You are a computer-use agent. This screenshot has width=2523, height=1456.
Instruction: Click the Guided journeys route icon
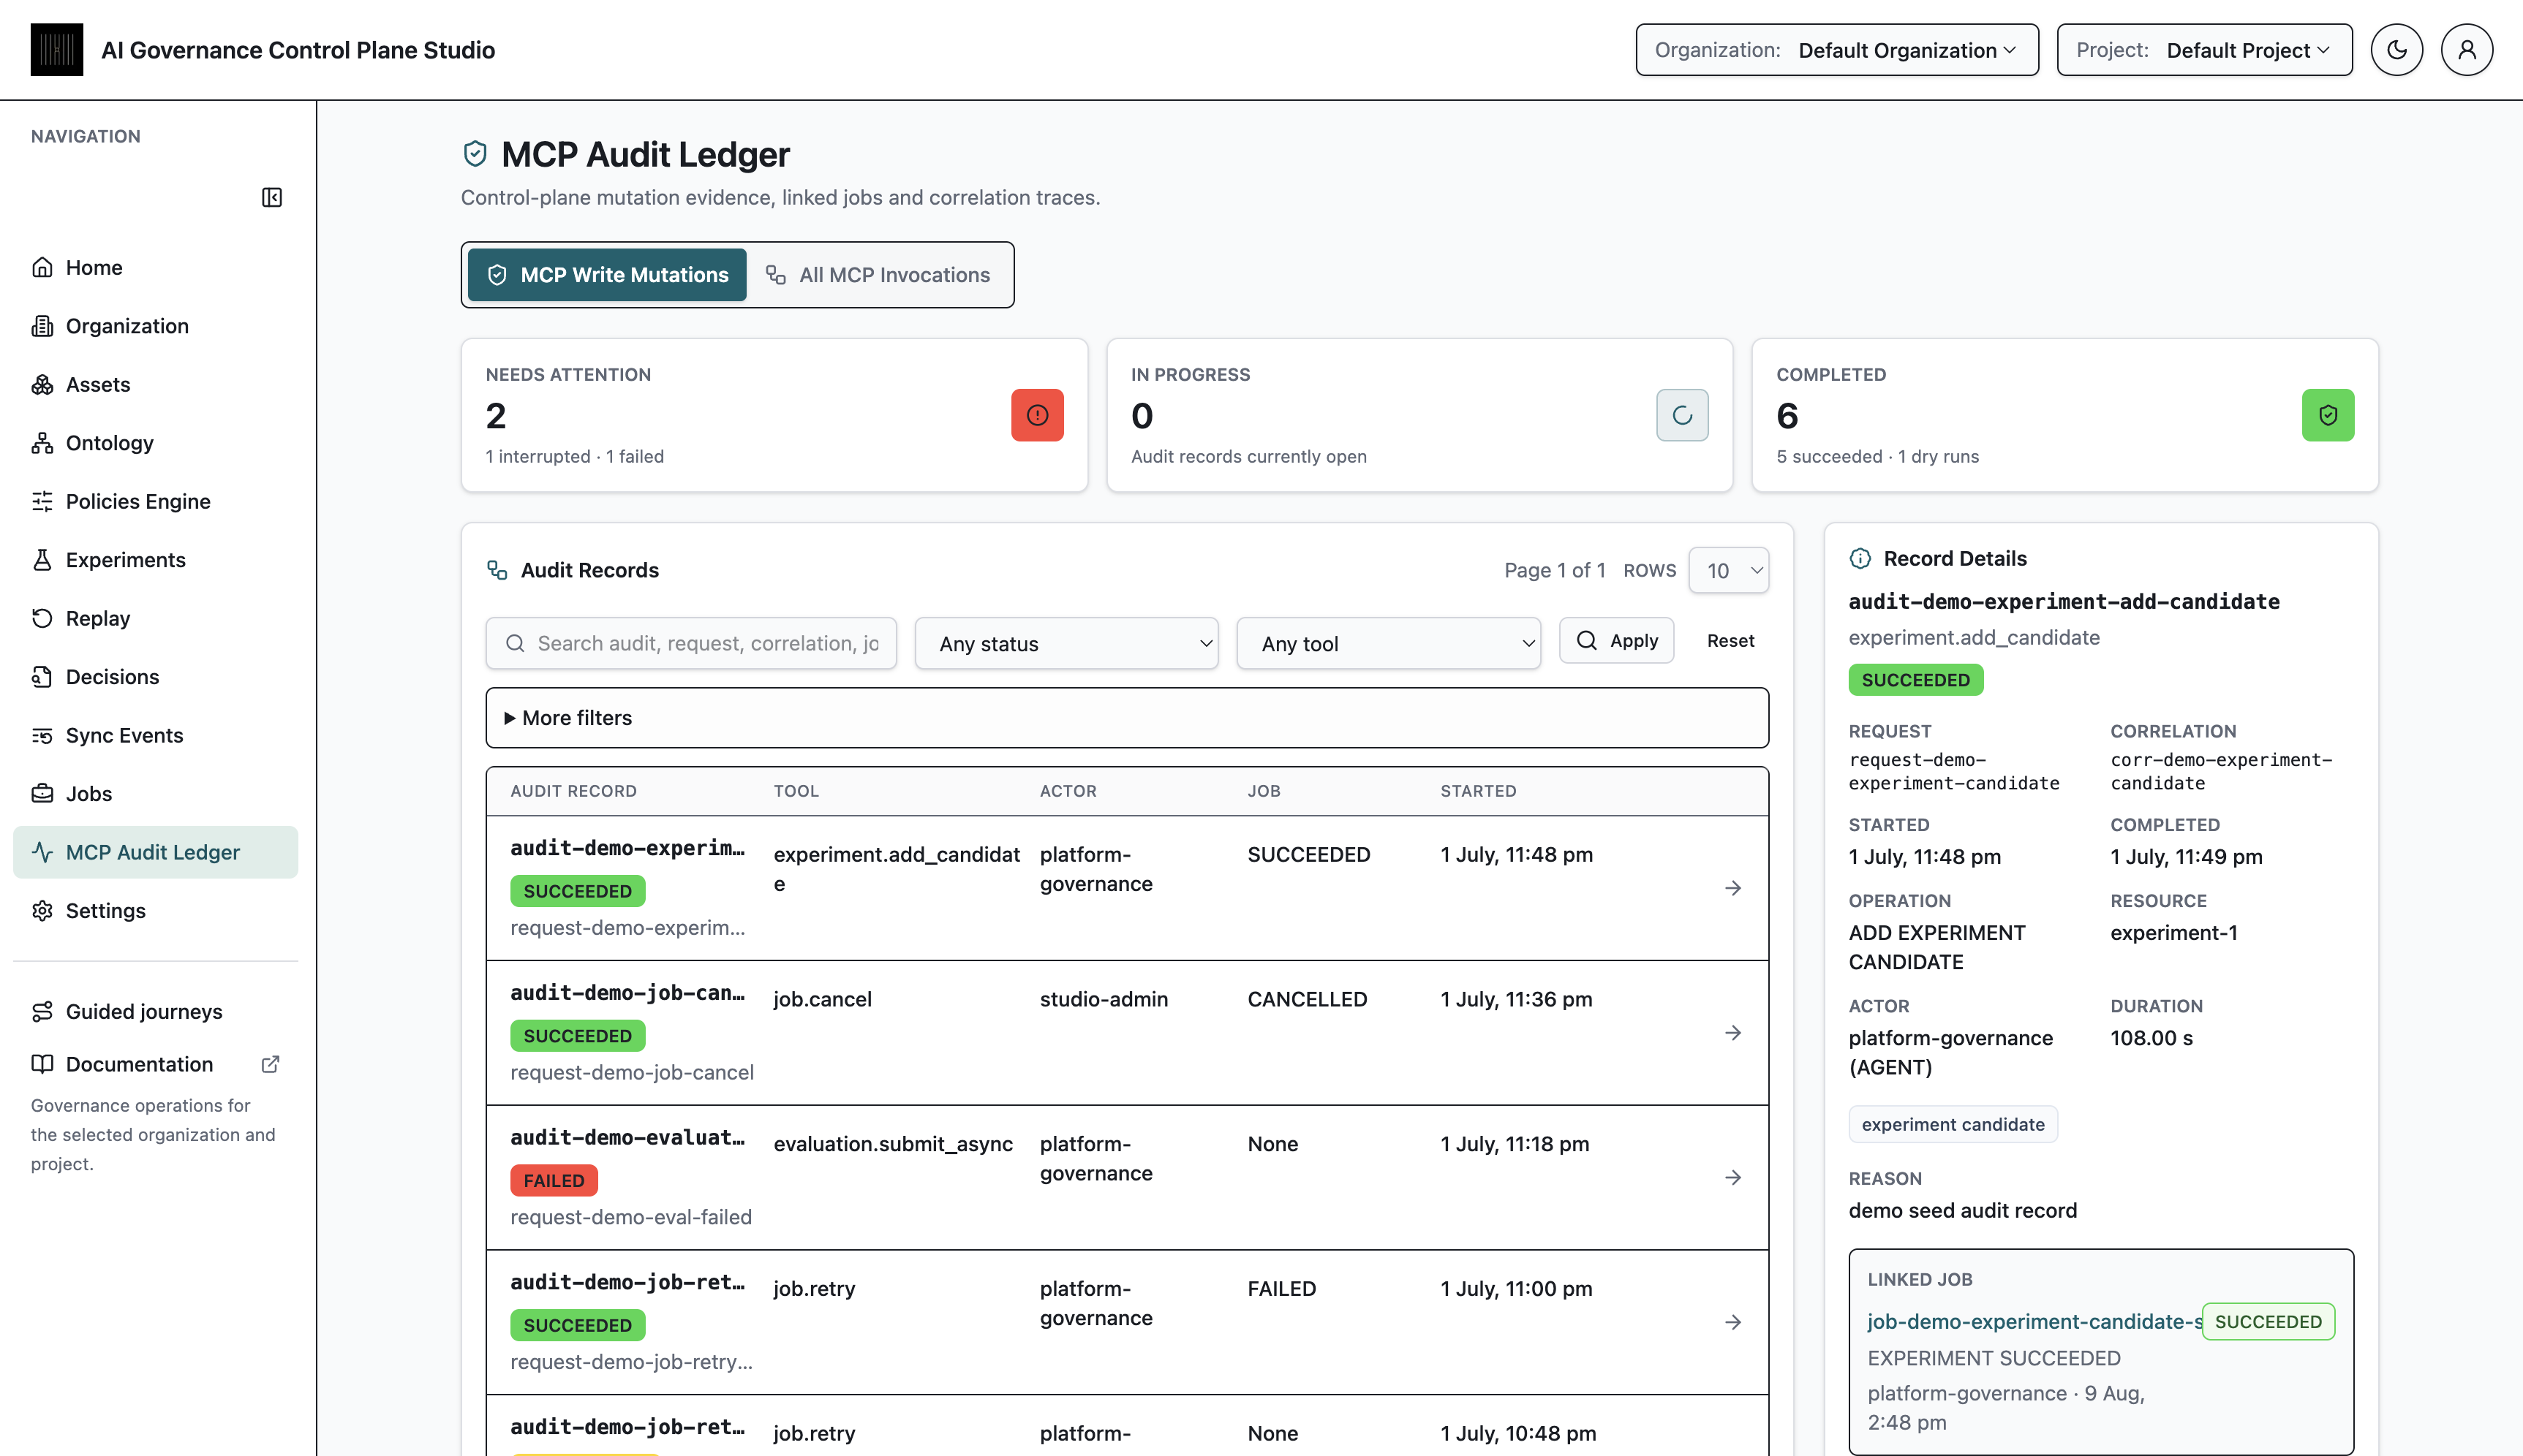click(x=42, y=1012)
